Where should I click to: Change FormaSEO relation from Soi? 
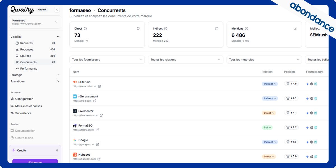pyautogui.click(x=267, y=127)
